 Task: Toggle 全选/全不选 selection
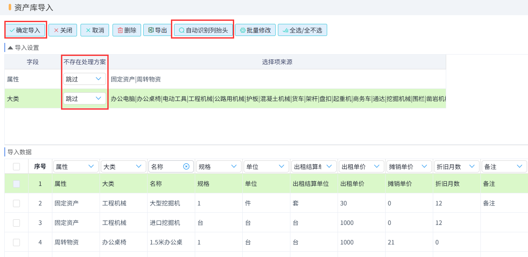[303, 30]
